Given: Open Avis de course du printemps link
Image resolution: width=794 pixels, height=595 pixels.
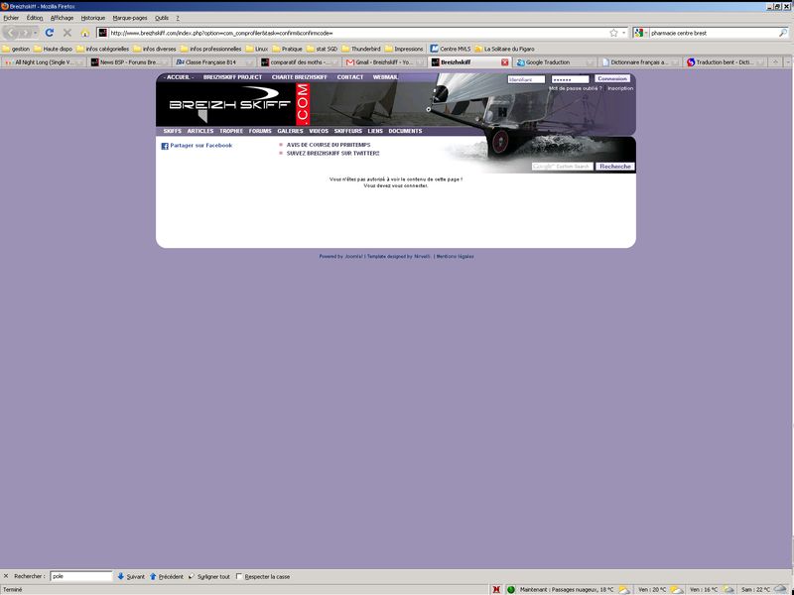Looking at the screenshot, I should (x=329, y=145).
